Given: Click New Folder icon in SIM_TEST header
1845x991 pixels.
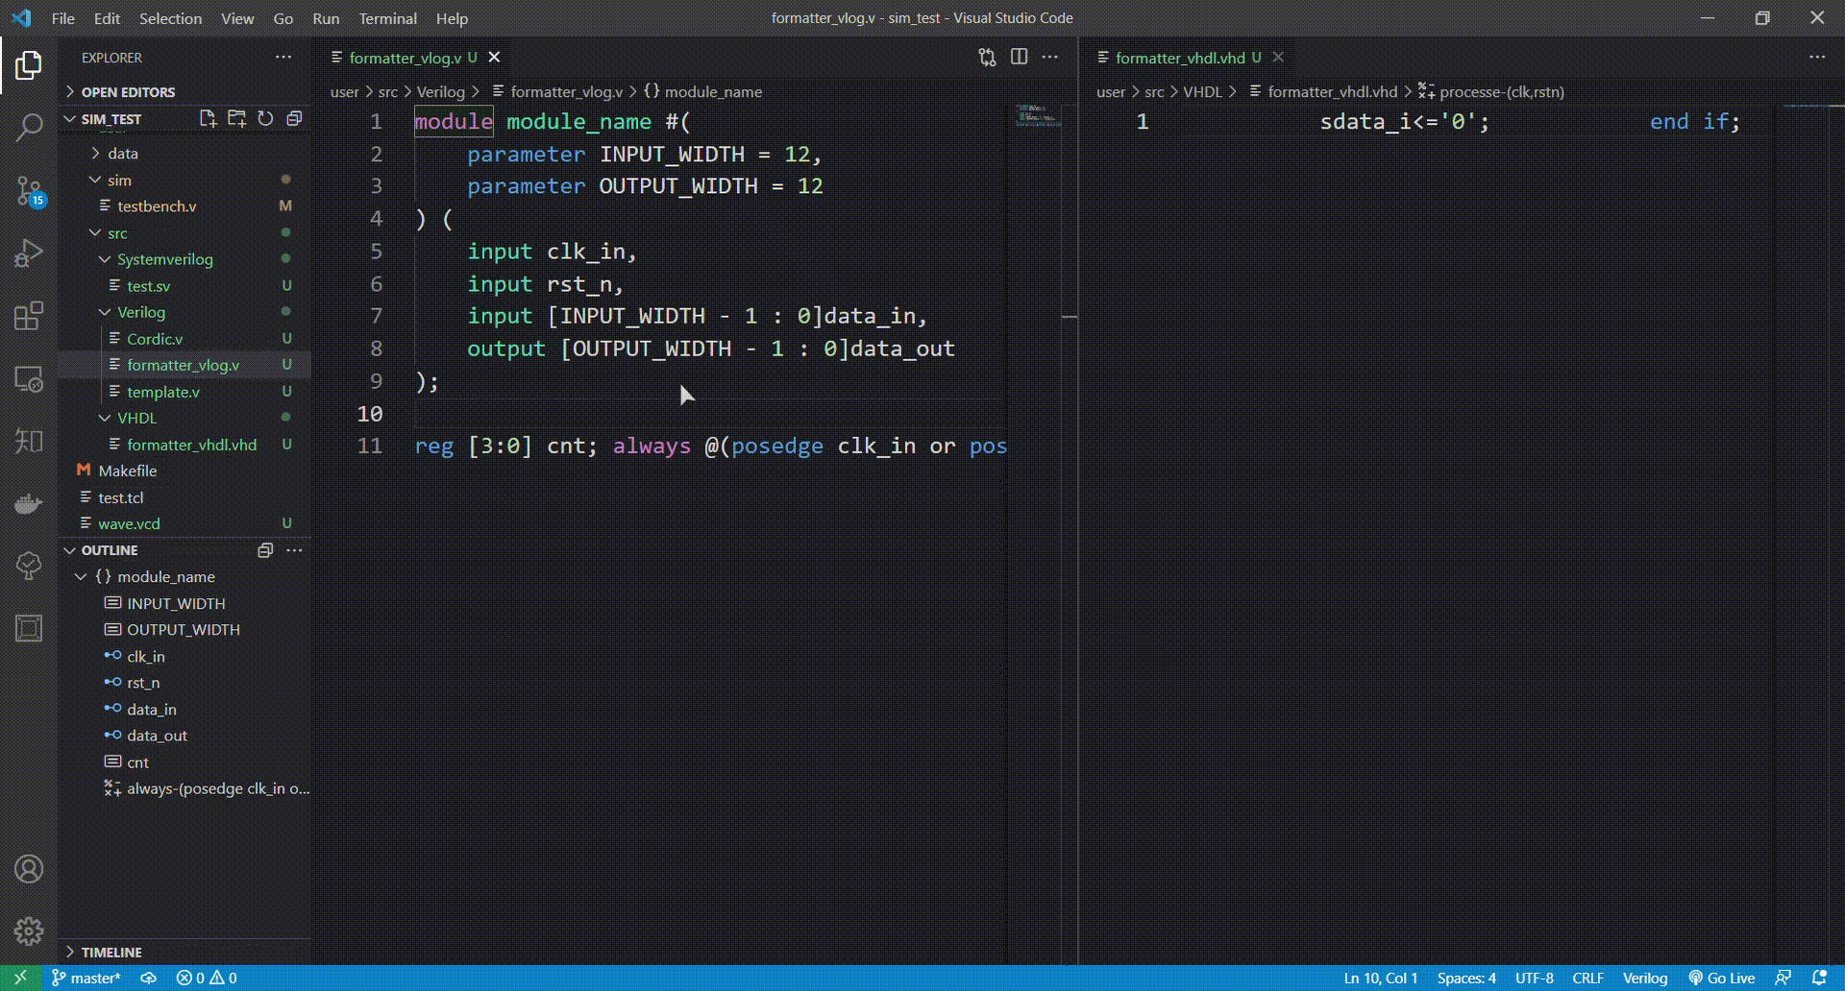Looking at the screenshot, I should click(x=236, y=118).
